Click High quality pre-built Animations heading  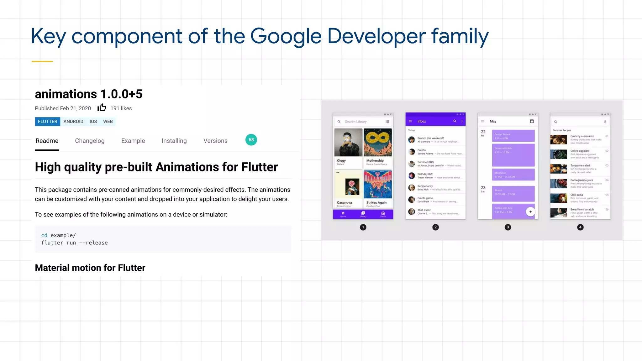click(x=156, y=167)
